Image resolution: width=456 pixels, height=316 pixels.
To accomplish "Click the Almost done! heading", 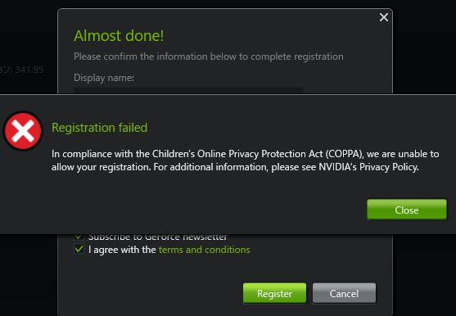I will [119, 36].
